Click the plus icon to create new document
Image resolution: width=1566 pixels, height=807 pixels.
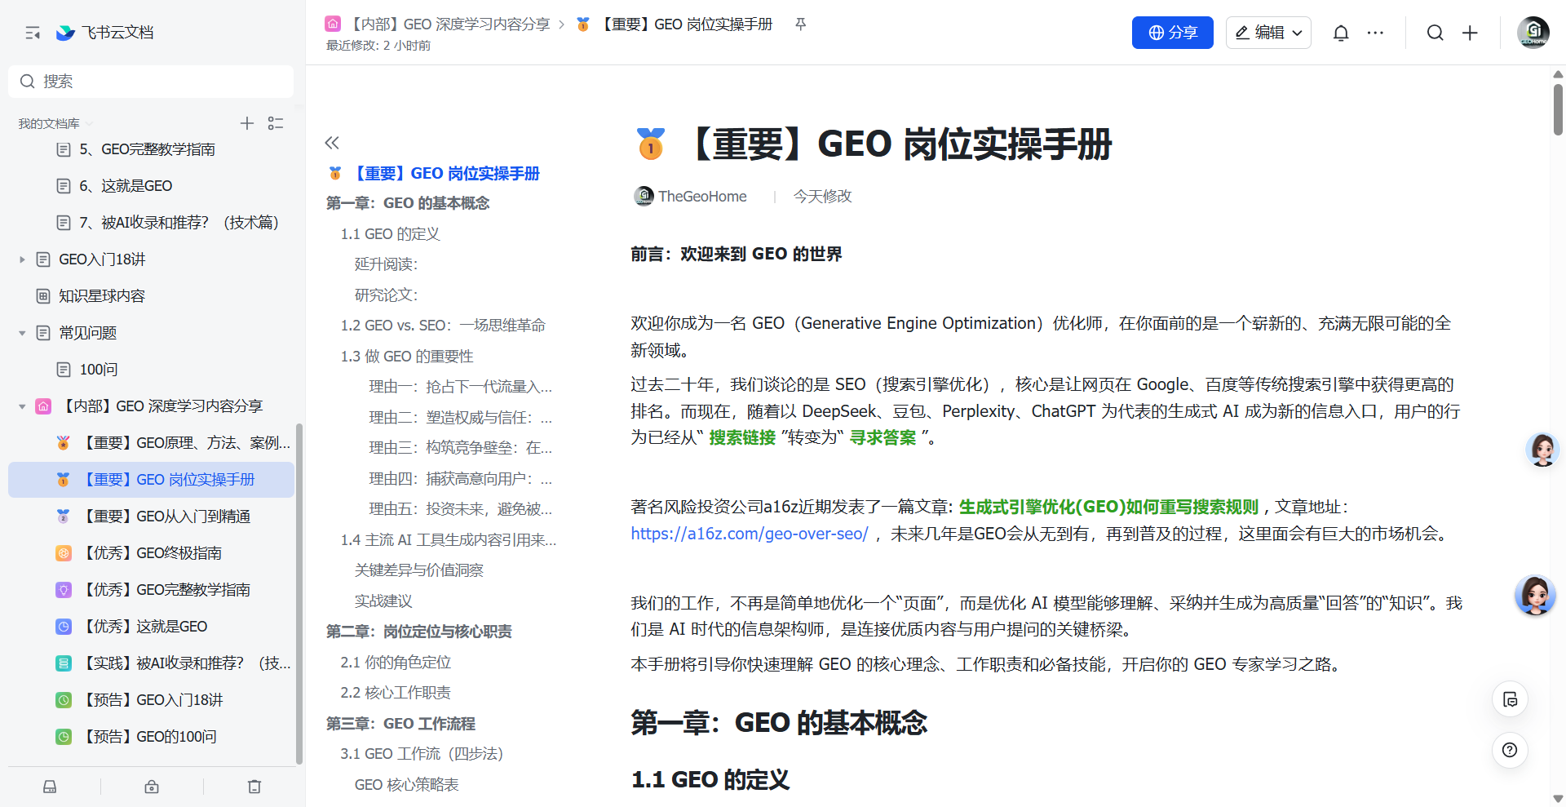click(x=1470, y=33)
